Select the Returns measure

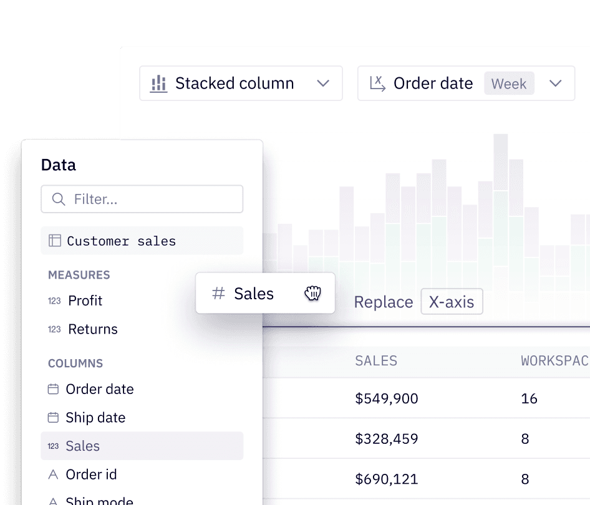pyautogui.click(x=92, y=329)
